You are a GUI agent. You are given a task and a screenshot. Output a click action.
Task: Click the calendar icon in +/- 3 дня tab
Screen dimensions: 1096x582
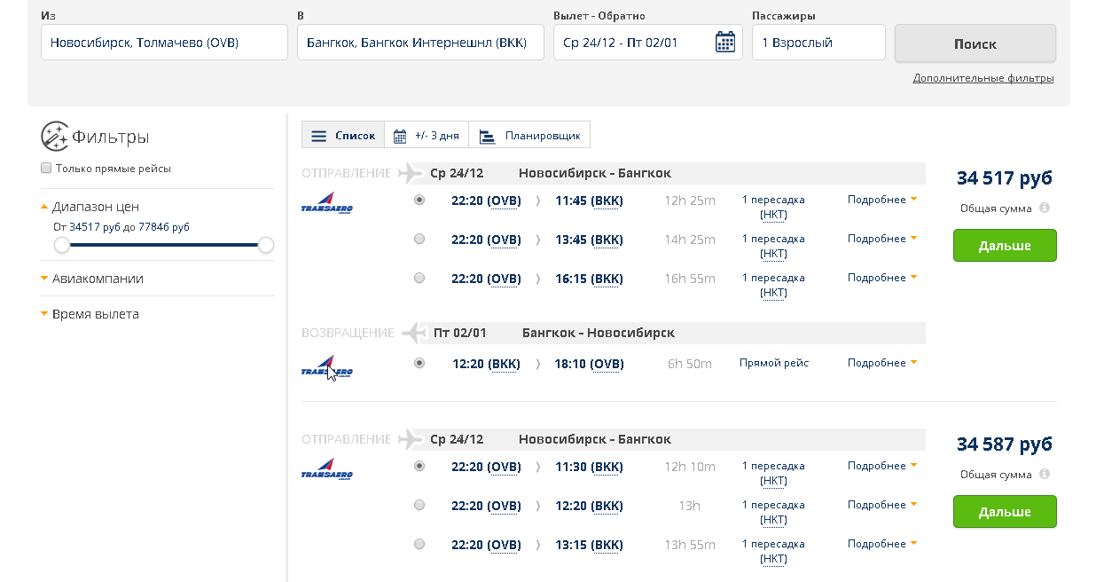400,137
